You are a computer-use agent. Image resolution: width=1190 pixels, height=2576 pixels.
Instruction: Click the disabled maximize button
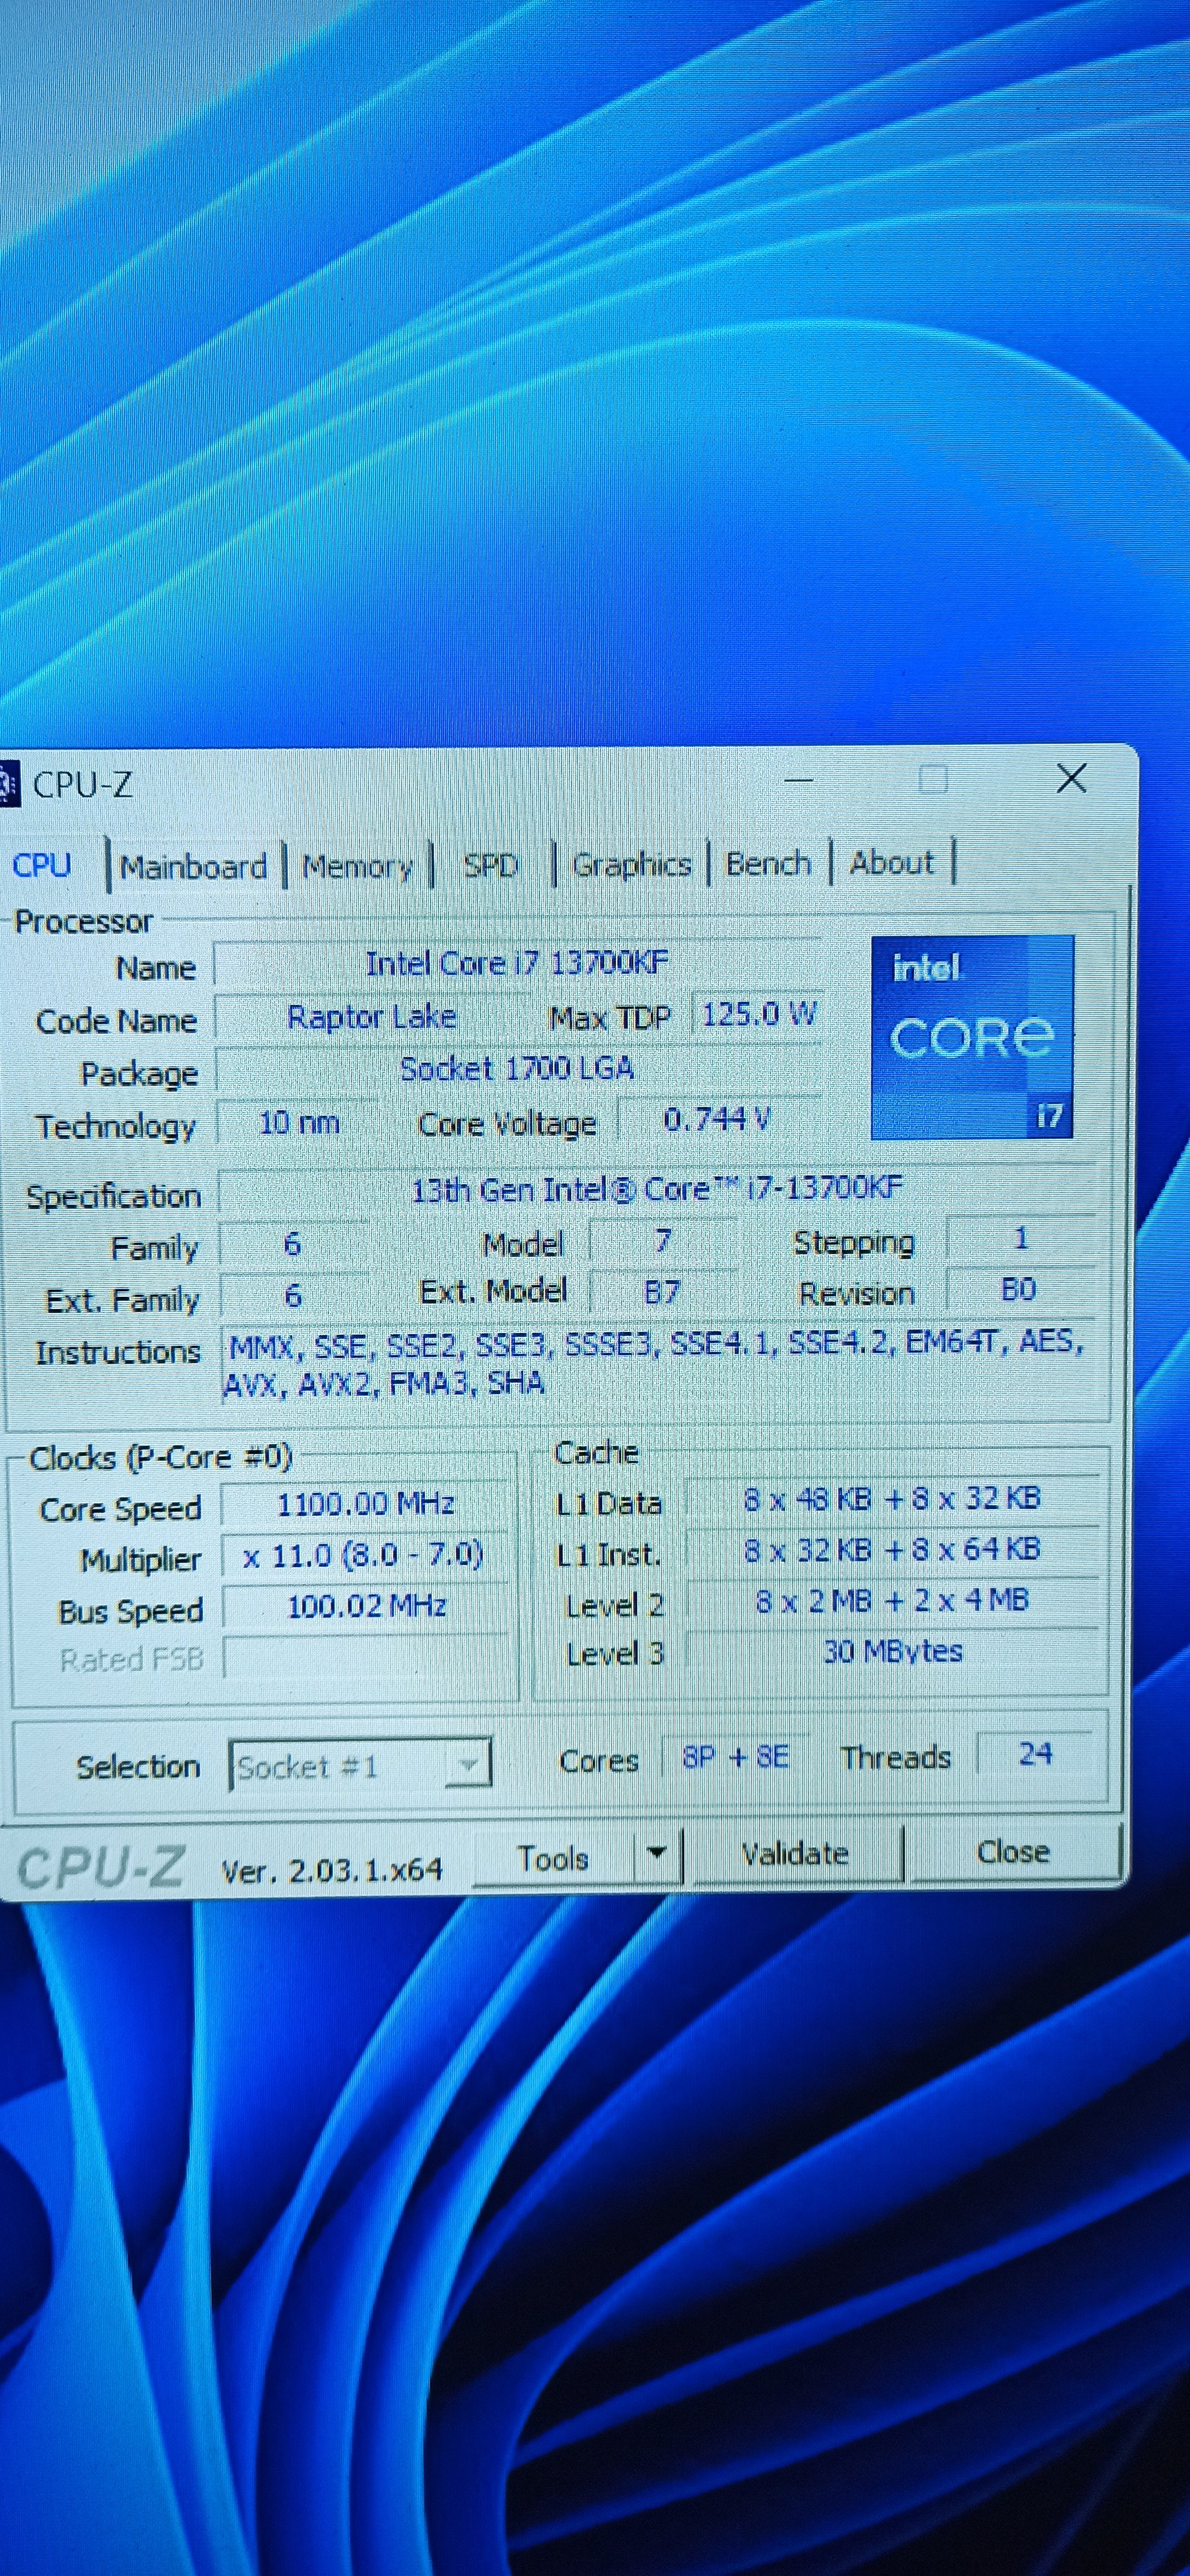click(x=933, y=779)
